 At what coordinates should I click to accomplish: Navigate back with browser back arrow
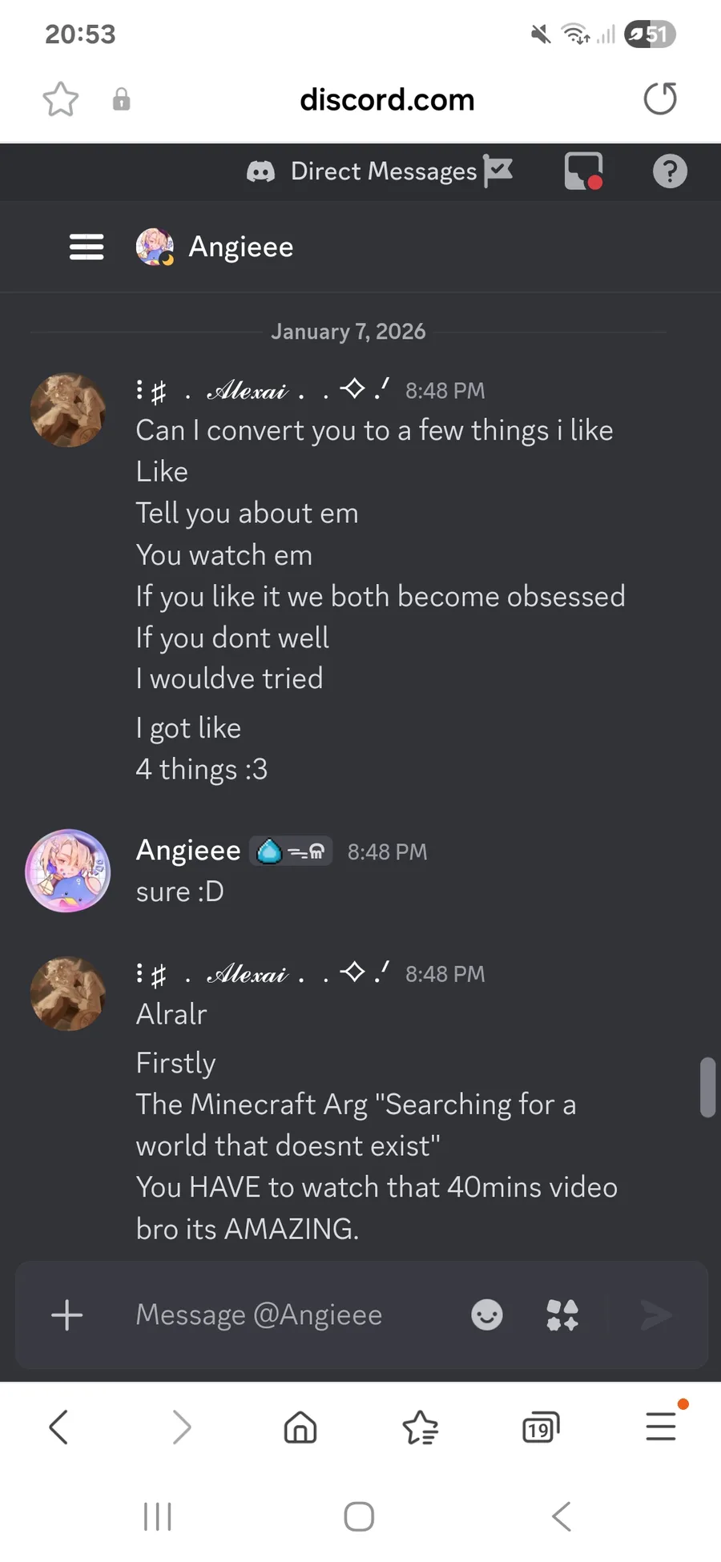tap(58, 1427)
